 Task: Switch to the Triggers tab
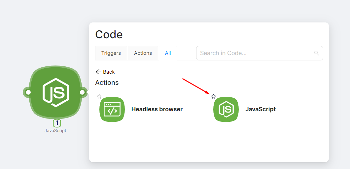pyautogui.click(x=111, y=53)
